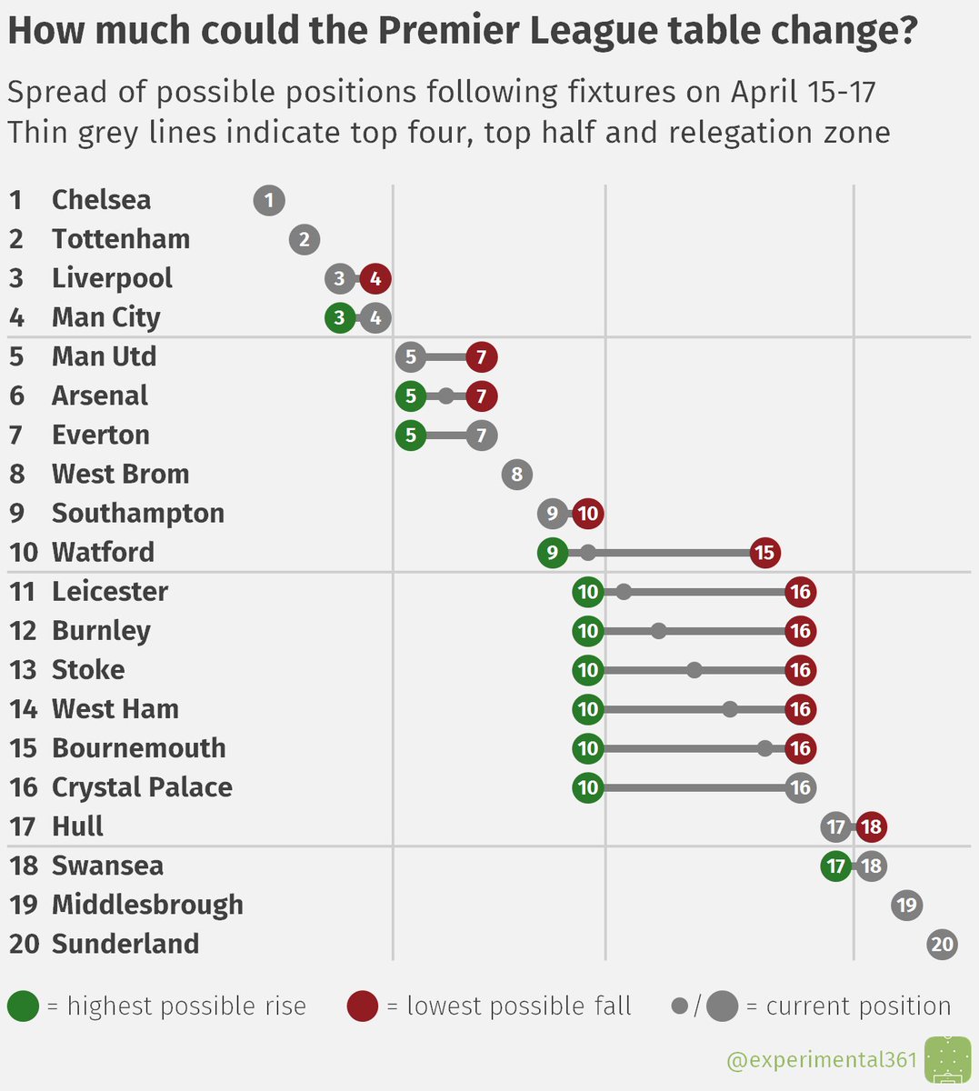979x1091 pixels.
Task: Open the @experimental361 handle link
Action: coord(822,1060)
